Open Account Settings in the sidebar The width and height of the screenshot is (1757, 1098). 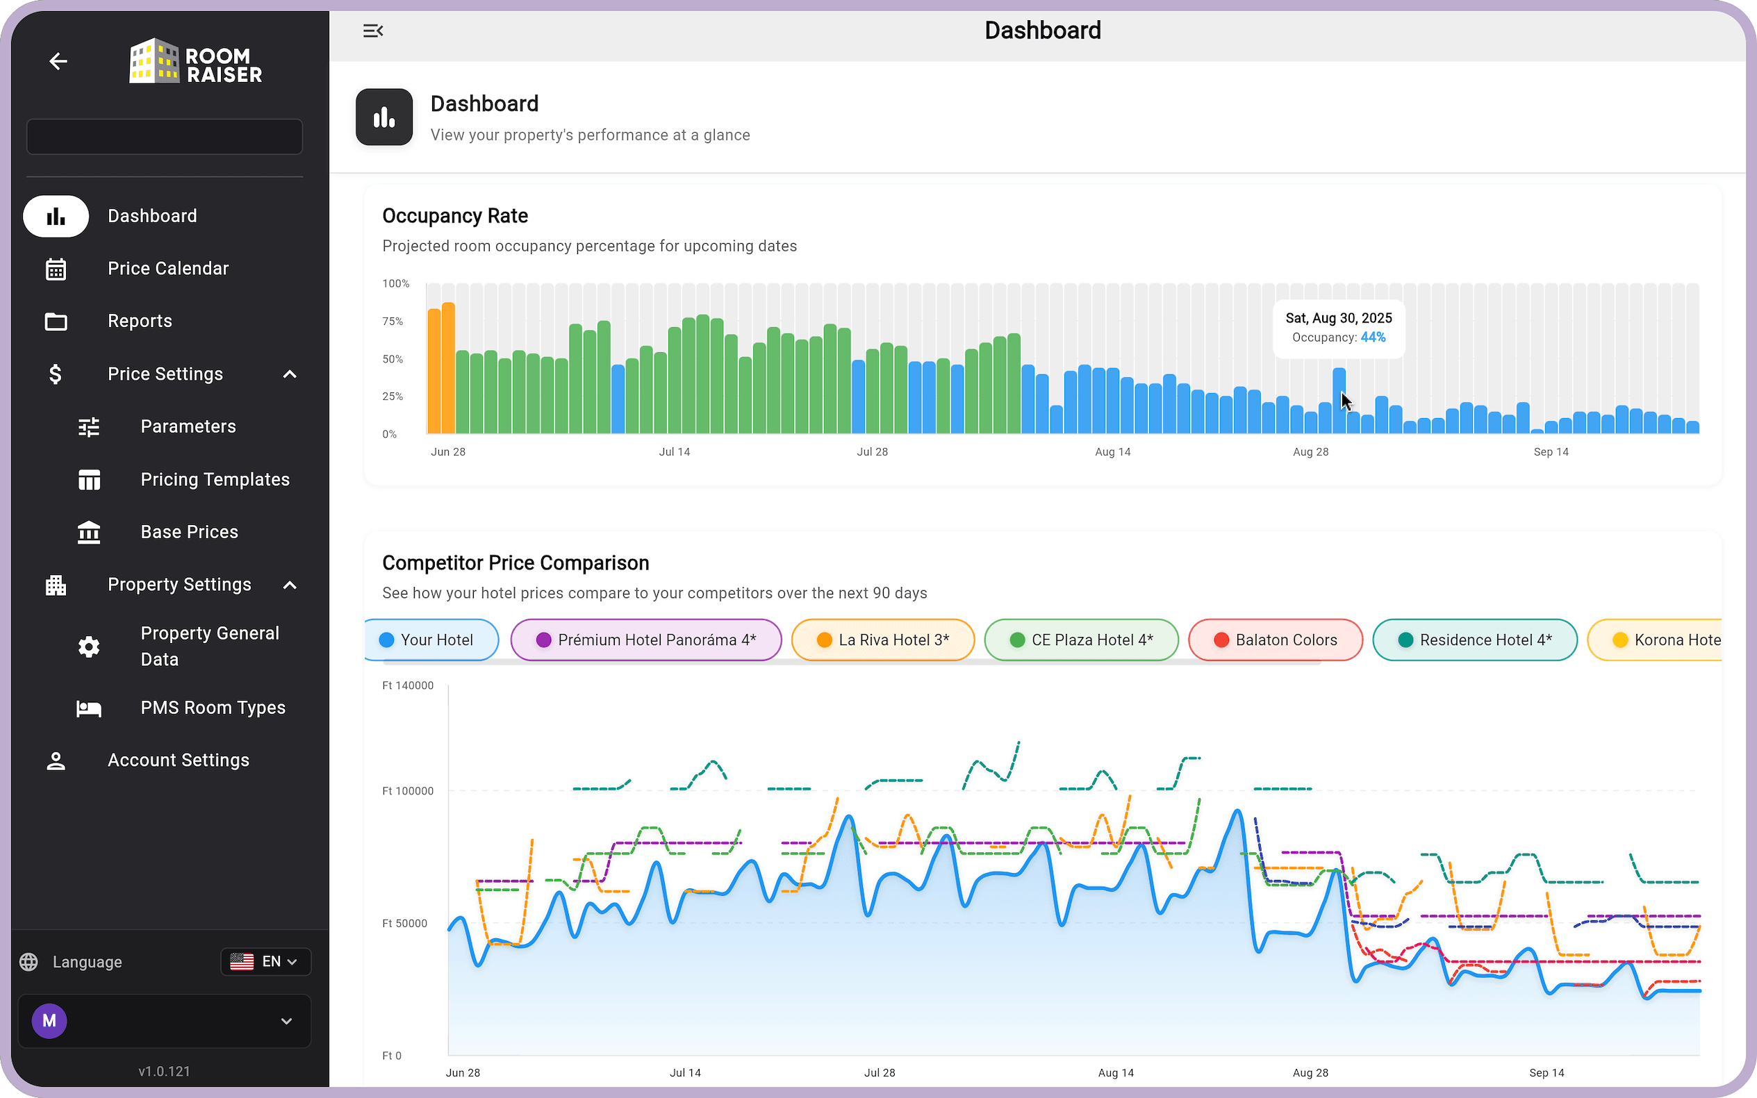178,760
